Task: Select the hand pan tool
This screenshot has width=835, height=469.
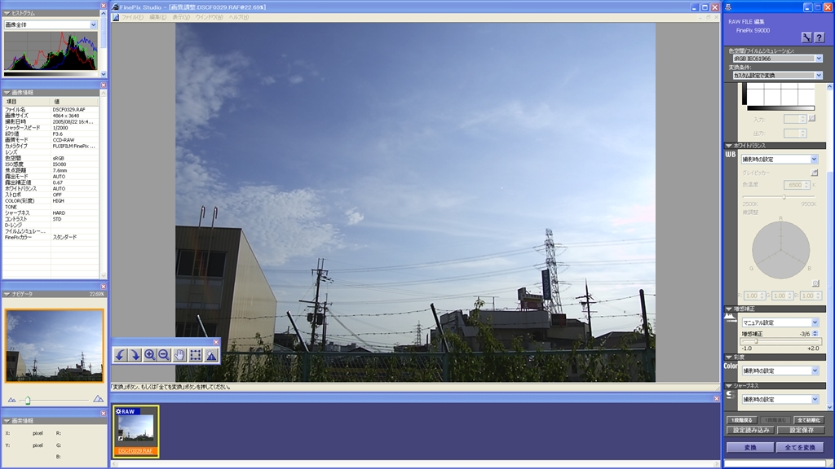Action: (179, 355)
